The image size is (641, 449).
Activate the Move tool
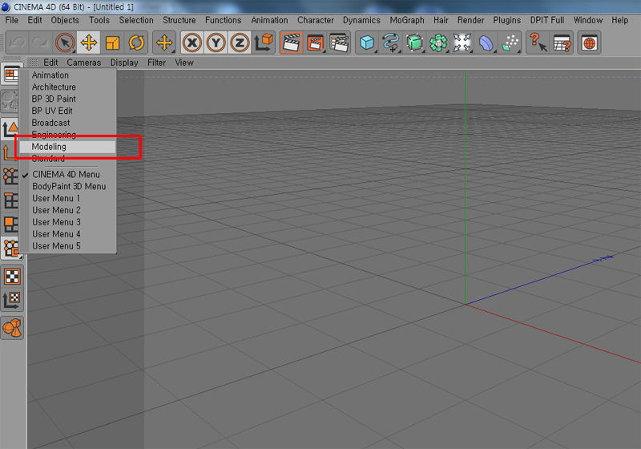(88, 42)
